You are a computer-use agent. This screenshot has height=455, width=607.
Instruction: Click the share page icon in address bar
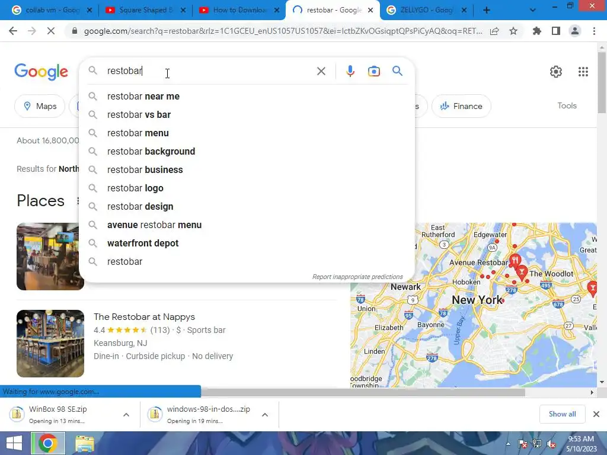tap(494, 31)
